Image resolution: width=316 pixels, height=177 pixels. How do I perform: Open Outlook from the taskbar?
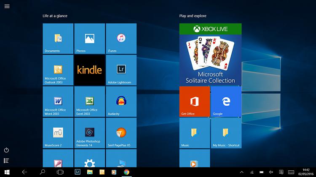(102, 172)
